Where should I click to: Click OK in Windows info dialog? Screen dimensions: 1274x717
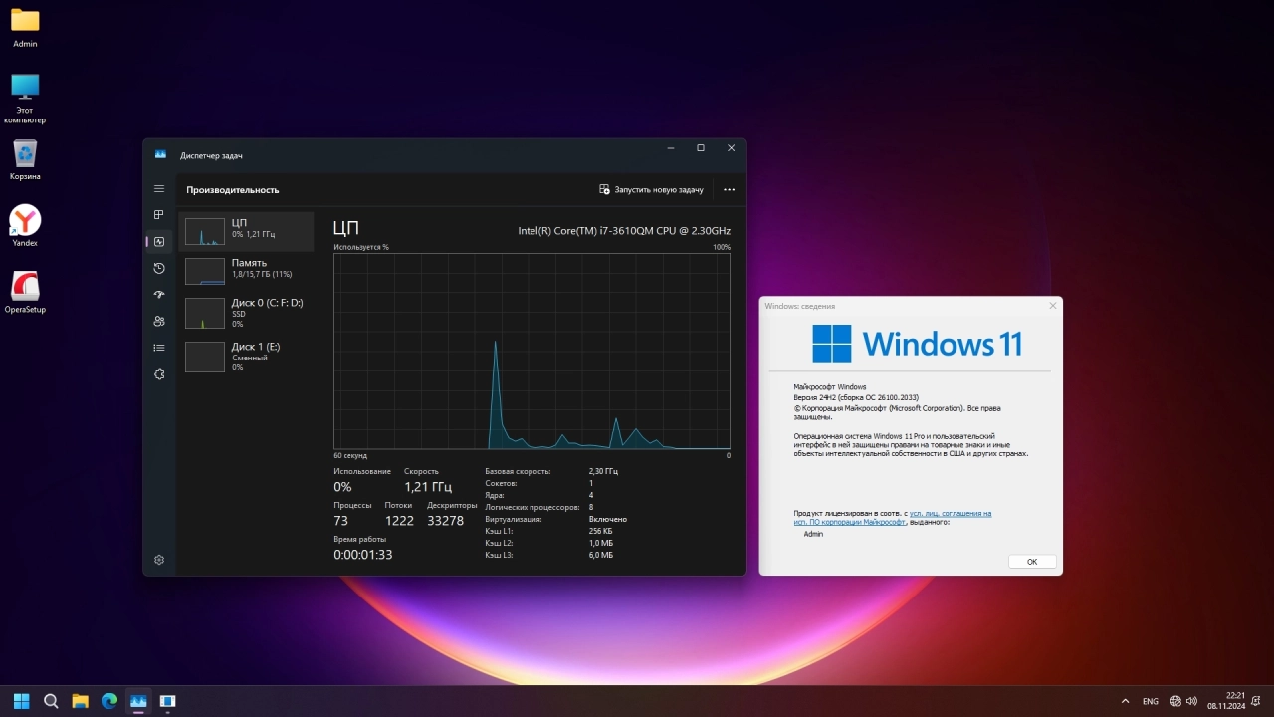(x=1032, y=562)
